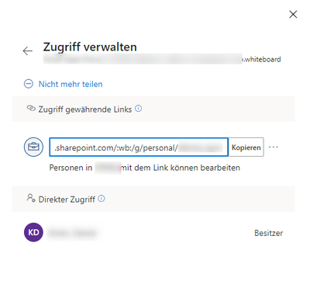The height and width of the screenshot is (288, 310).
Task: Click the minus circle stop-sharing icon
Action: point(29,84)
